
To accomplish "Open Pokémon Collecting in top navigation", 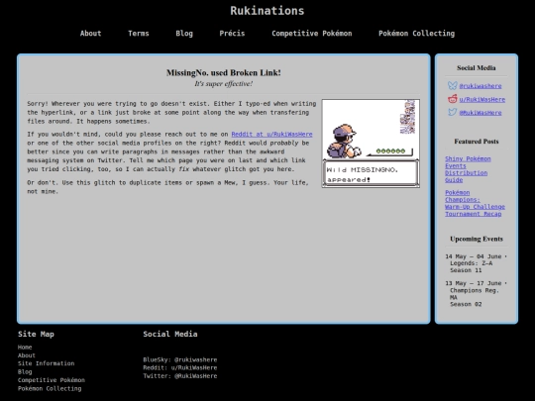I will click(416, 34).
